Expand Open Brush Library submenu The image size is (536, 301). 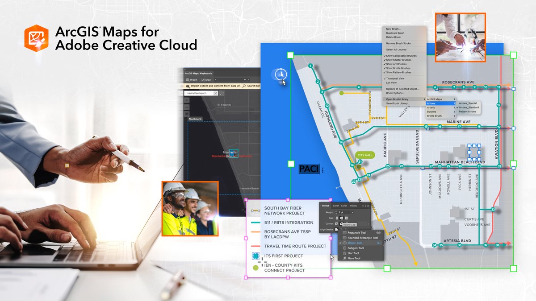[404, 99]
